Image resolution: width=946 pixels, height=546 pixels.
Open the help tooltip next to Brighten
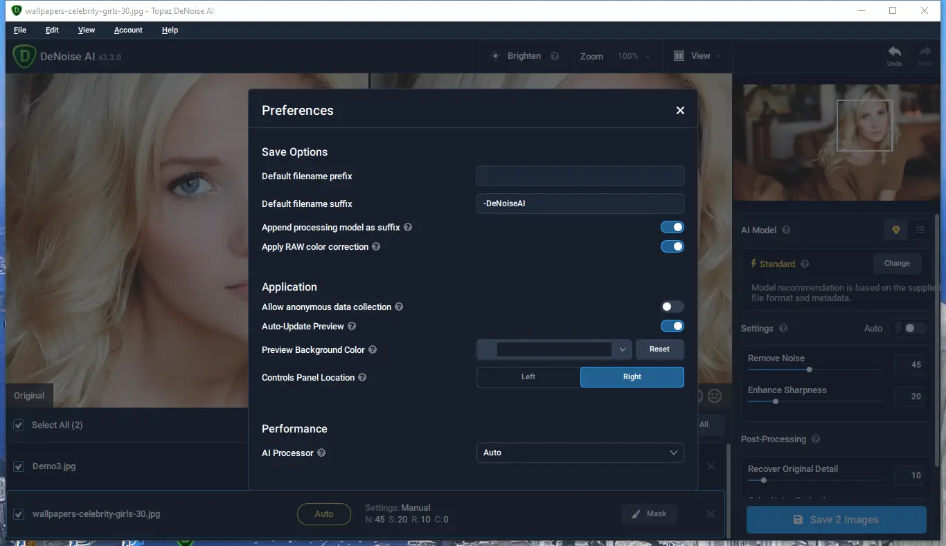coord(555,56)
